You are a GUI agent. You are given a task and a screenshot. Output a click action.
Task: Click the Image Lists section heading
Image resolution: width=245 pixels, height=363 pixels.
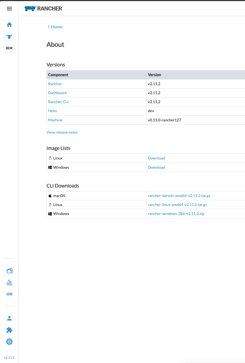tap(58, 148)
